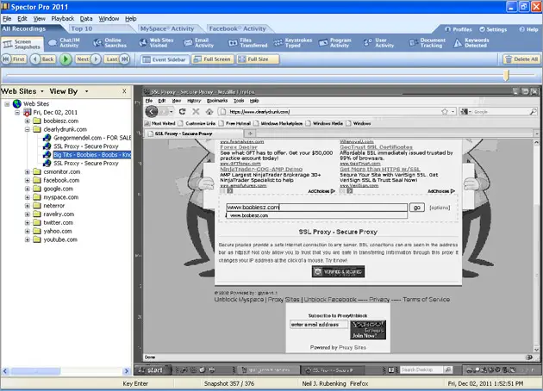Open the Online Searches view
543x391 pixels.
tap(110, 43)
